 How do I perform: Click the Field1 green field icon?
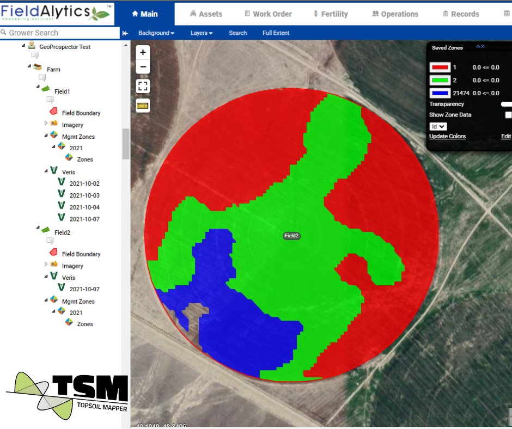45,89
